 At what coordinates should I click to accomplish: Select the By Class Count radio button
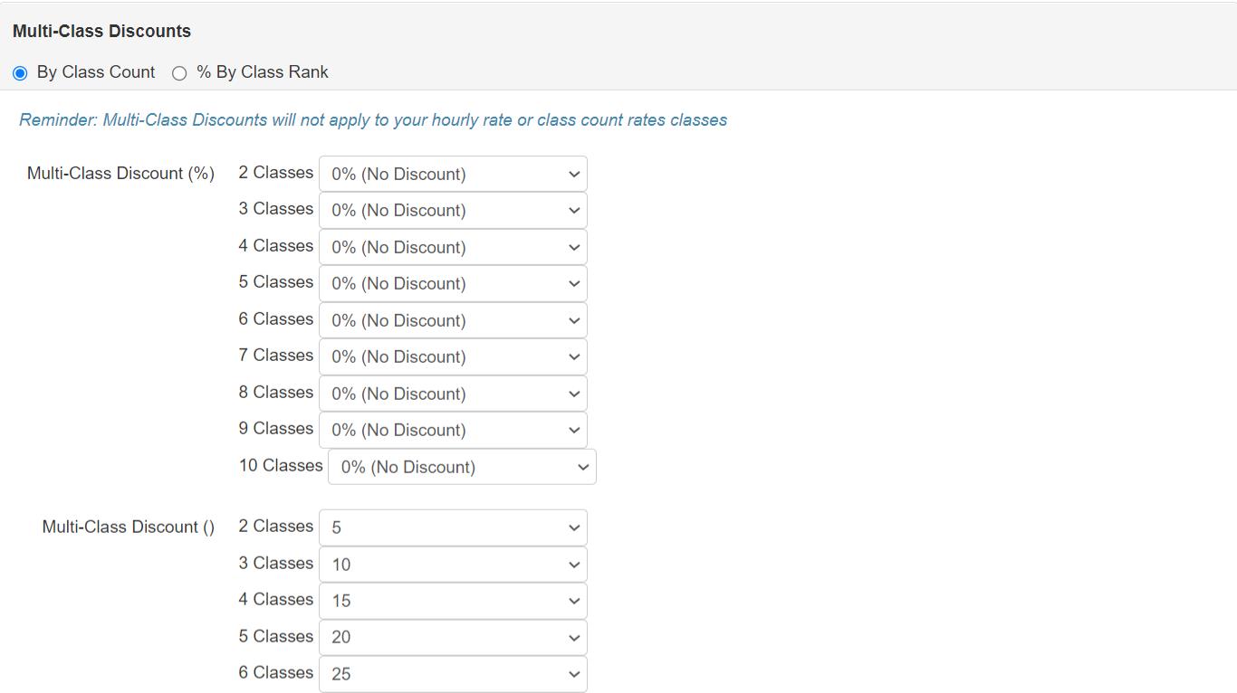tap(20, 72)
